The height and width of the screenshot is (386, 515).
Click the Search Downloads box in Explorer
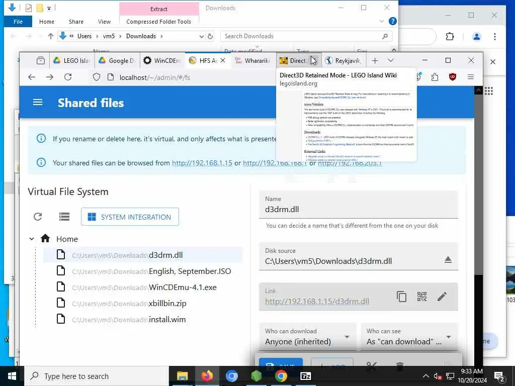click(306, 36)
